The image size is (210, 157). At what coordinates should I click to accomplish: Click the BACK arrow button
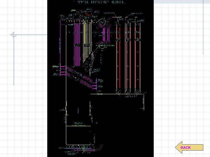pyautogui.click(x=189, y=147)
